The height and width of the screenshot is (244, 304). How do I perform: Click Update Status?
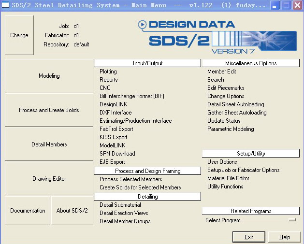coord(224,121)
